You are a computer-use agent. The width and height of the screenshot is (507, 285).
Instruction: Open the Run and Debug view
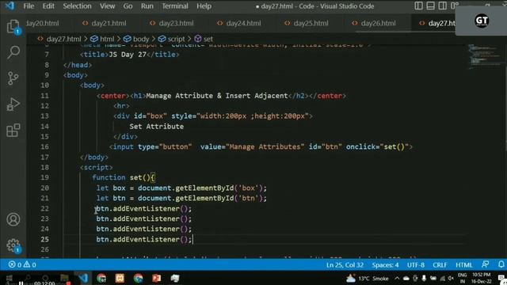(x=13, y=104)
